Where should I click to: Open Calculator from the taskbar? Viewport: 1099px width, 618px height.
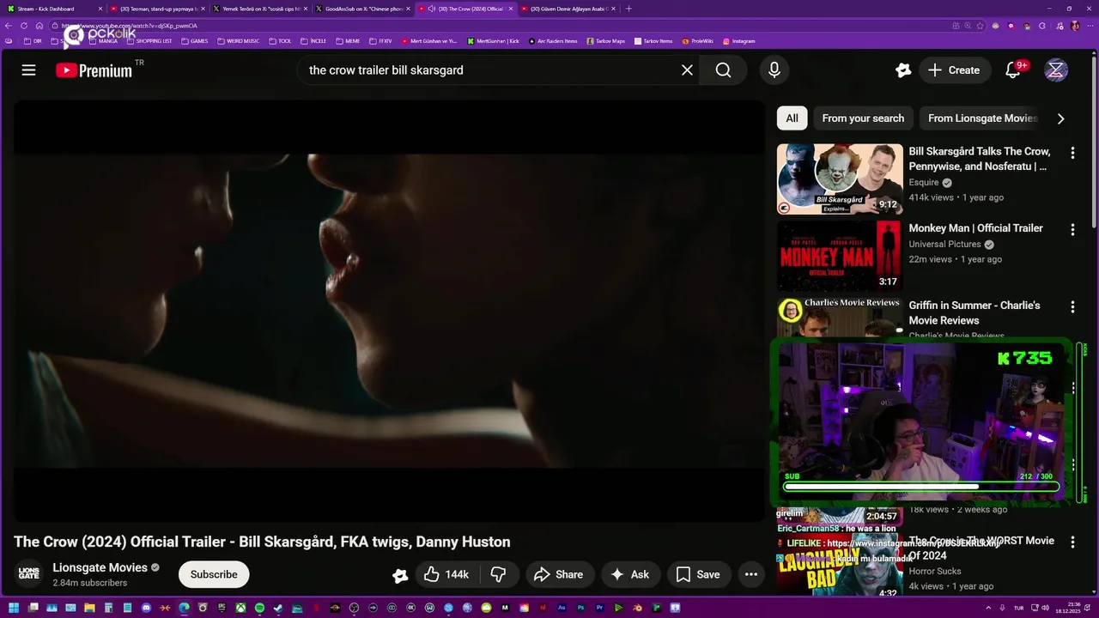[x=108, y=608]
